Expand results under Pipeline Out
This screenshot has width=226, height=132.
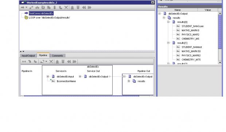[x=129, y=81]
